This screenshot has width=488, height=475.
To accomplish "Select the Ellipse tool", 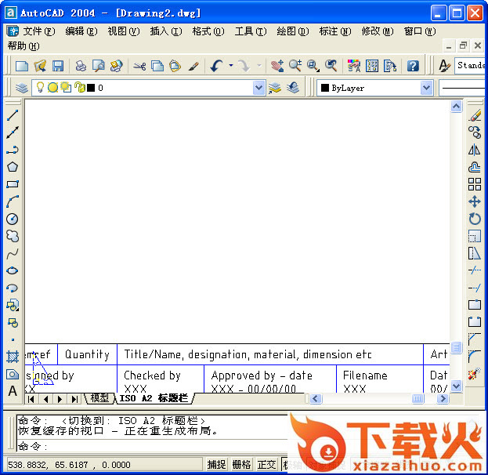I will 13,270.
